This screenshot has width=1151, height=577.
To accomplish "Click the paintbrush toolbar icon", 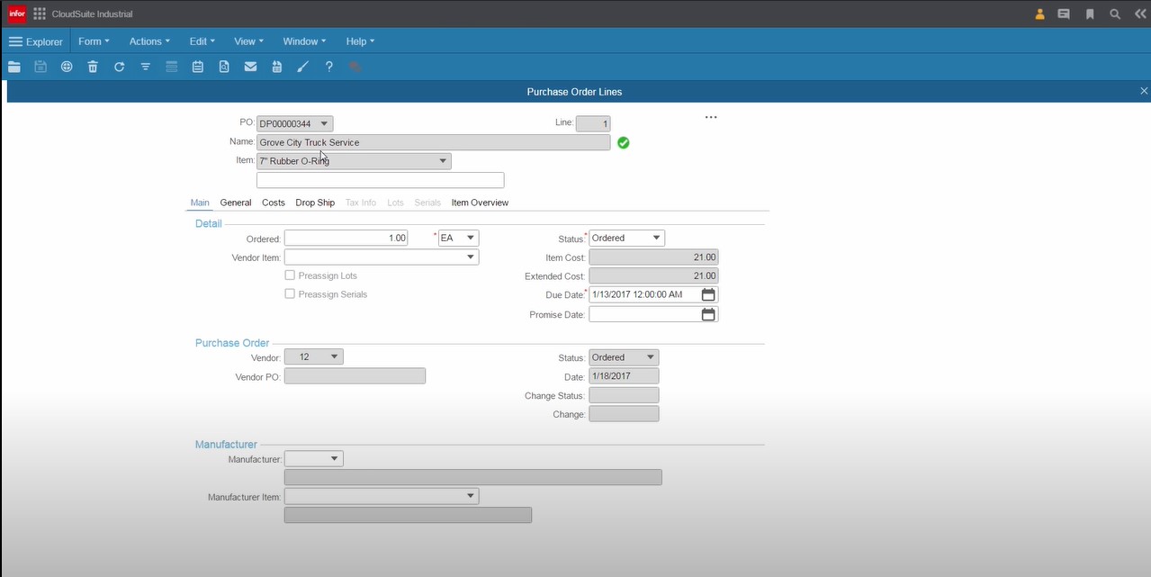I will [302, 67].
